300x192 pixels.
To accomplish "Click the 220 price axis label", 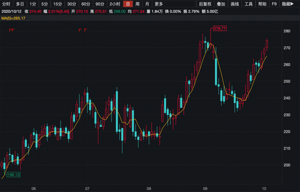I will point(287,132).
